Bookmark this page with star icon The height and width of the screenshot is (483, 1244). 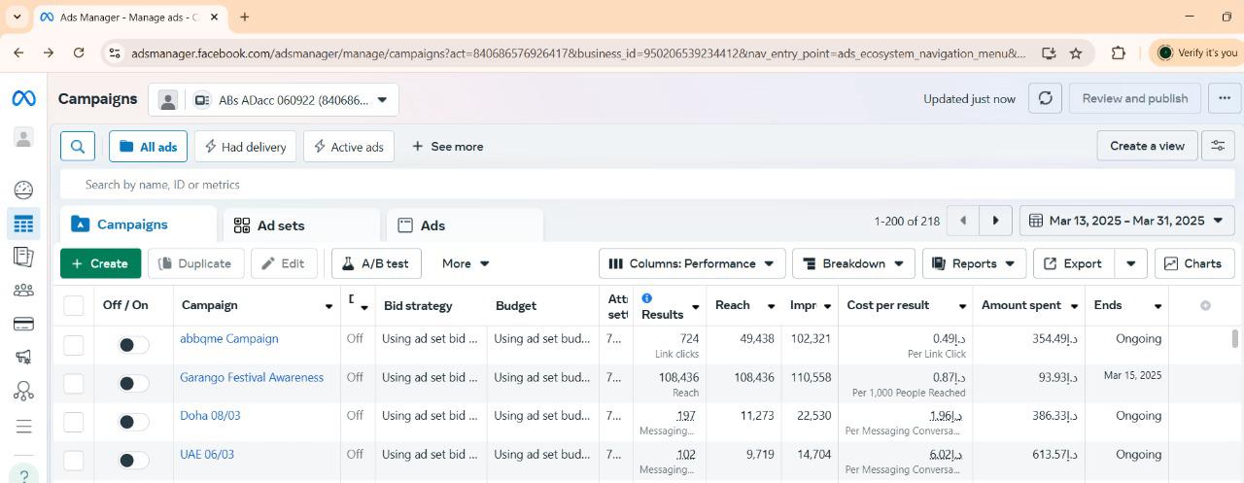coord(1076,53)
